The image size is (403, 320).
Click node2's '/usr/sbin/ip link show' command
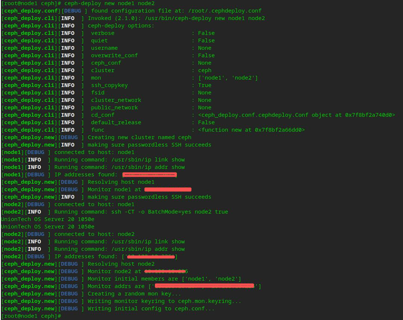(x=148, y=242)
